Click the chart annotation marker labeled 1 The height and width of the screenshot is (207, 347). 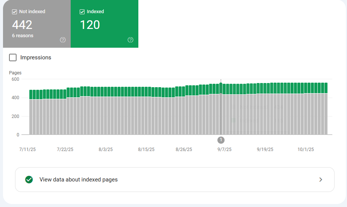pyautogui.click(x=221, y=140)
